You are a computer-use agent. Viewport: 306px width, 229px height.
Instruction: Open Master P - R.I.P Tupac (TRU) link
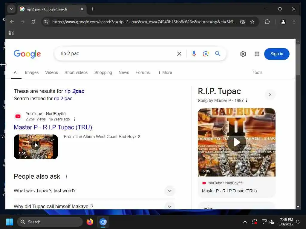53,127
